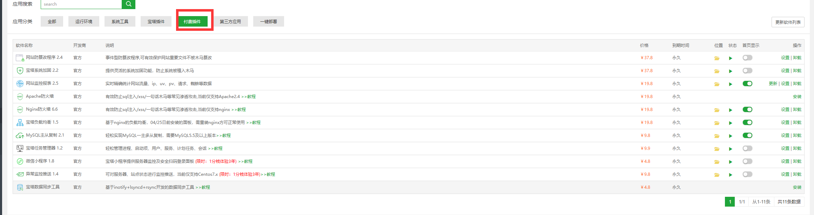Screen dimensions: 814x215
Task: Open folder location for 网站防篡改程序
Action: point(717,58)
